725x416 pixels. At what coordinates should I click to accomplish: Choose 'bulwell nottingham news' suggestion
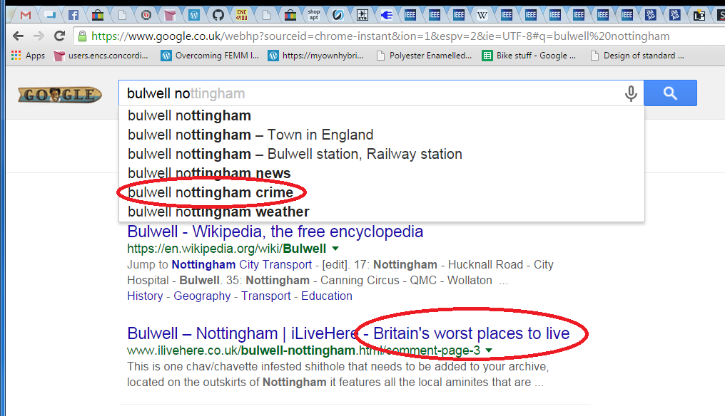click(209, 173)
